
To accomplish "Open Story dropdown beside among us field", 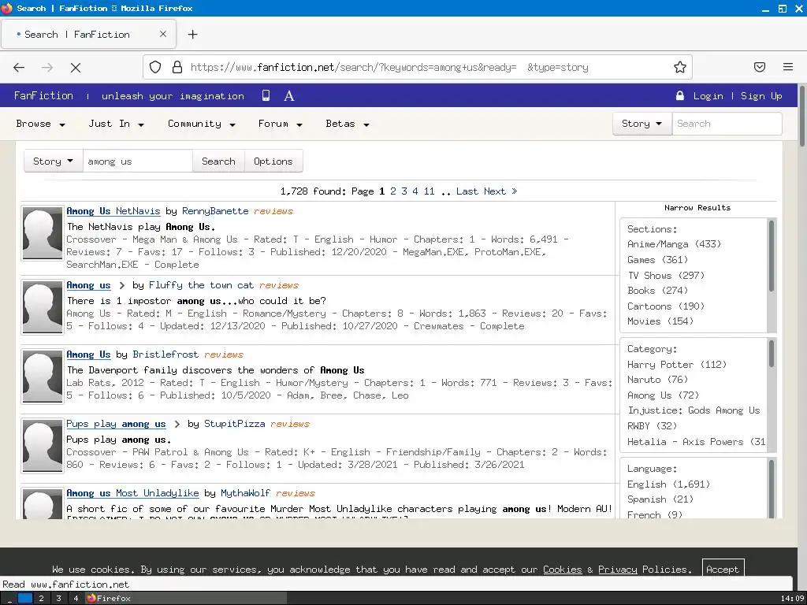I will [x=54, y=161].
